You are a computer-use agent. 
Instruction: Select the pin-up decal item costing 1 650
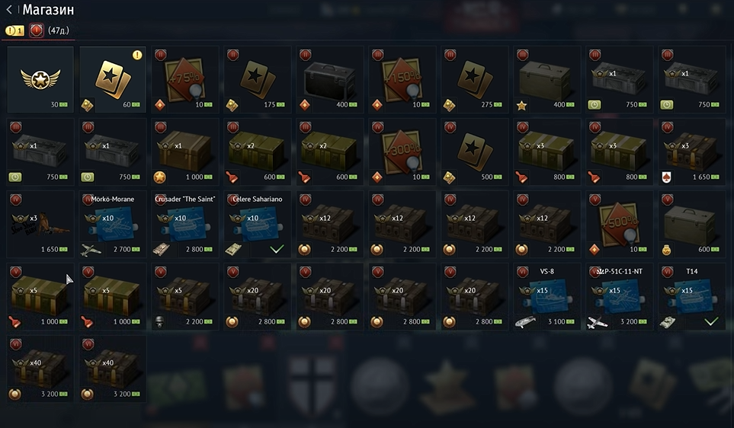pyautogui.click(x=40, y=225)
